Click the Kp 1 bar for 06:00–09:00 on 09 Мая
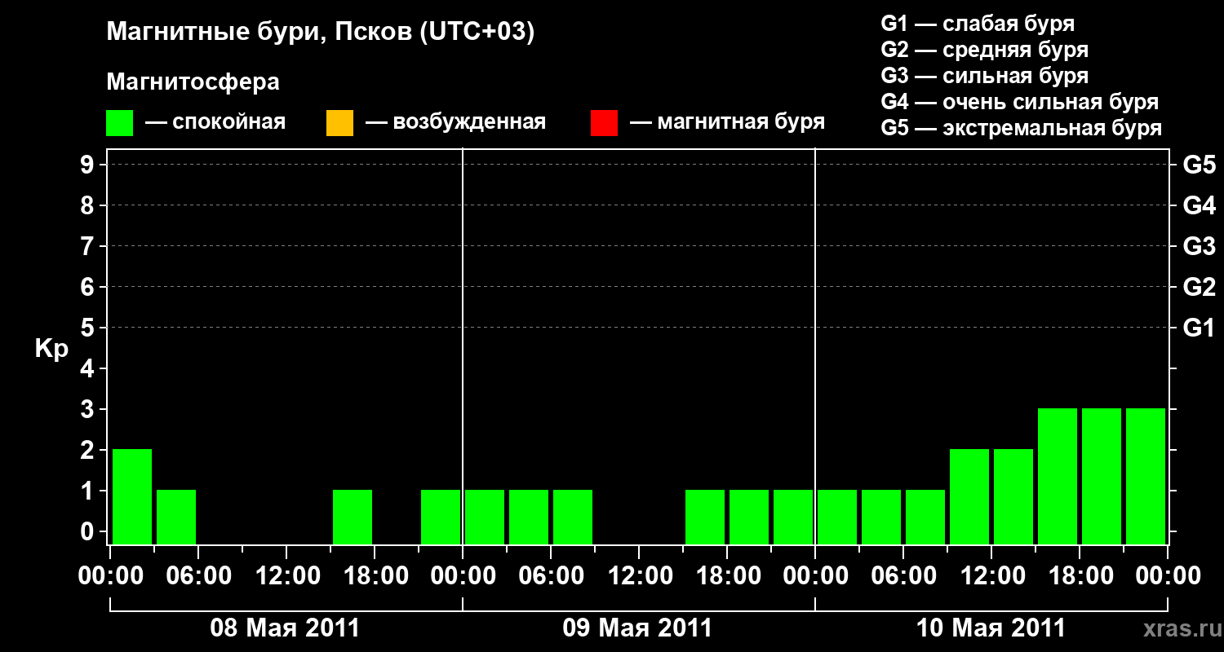This screenshot has height=652, width=1224. tap(573, 517)
